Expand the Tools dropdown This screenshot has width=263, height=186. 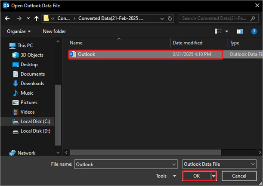166,176
